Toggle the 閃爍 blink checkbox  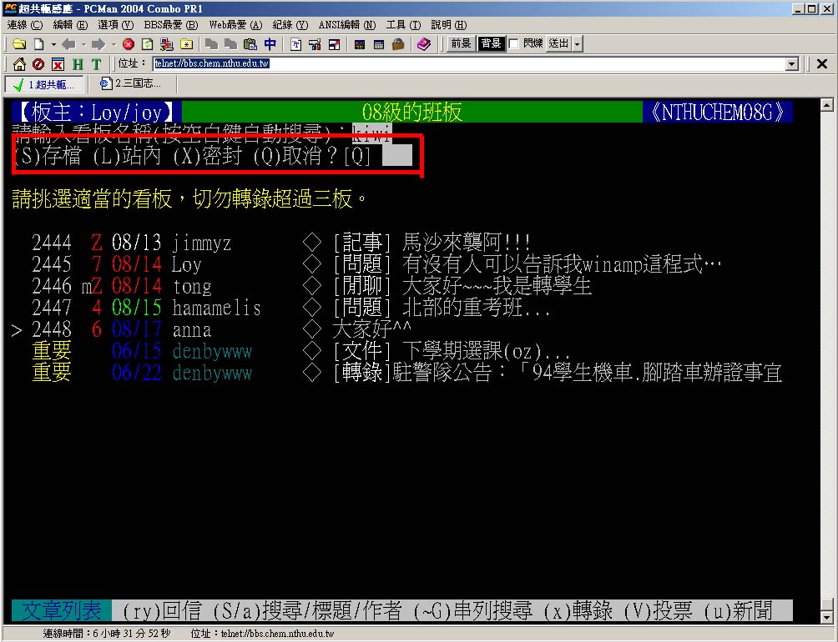(x=514, y=44)
